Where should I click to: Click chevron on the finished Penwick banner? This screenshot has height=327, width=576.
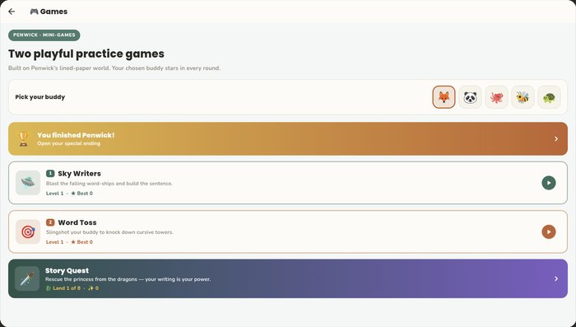pyautogui.click(x=555, y=138)
